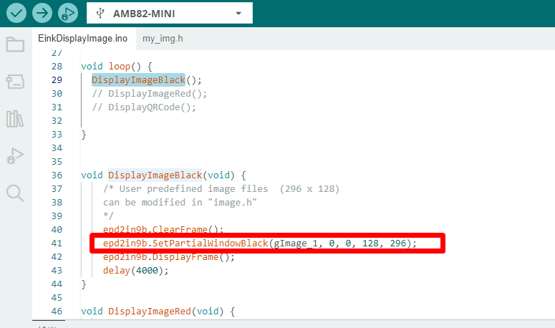Open the Debug panel sidebar icon
This screenshot has width=555, height=328.
15,156
